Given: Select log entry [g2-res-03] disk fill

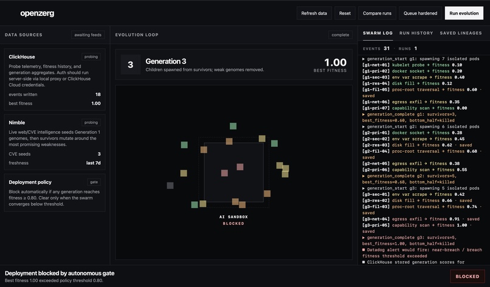Looking at the screenshot, I should pos(417,145).
